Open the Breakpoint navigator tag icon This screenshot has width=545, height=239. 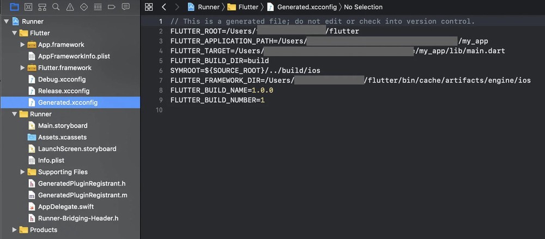(x=112, y=7)
